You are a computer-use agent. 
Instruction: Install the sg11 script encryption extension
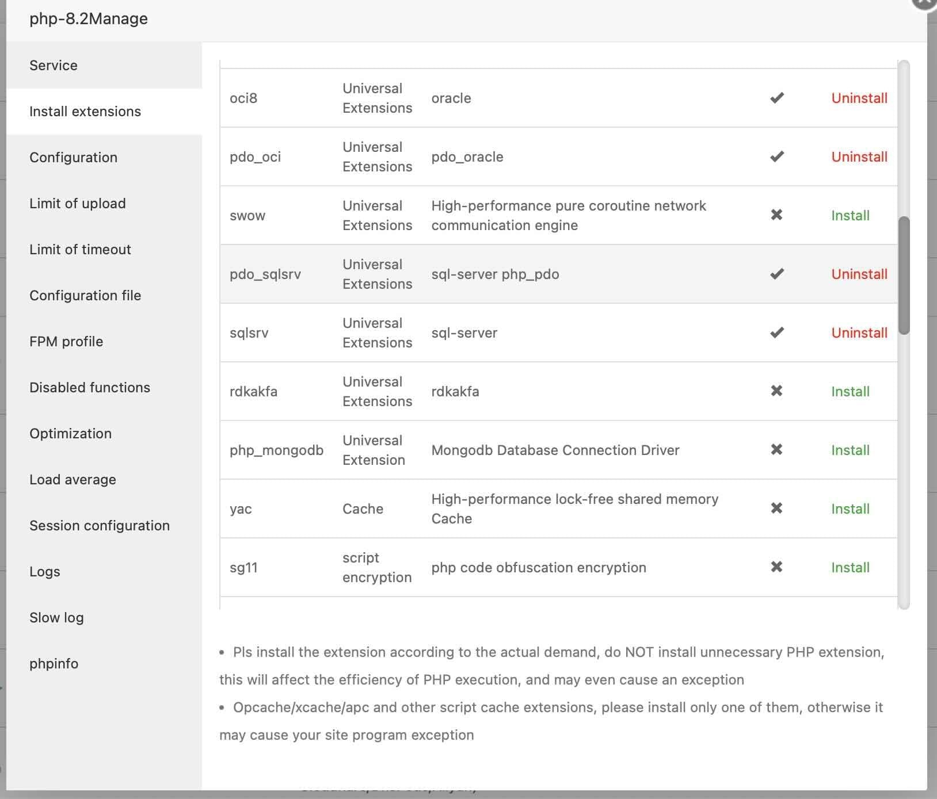tap(850, 568)
